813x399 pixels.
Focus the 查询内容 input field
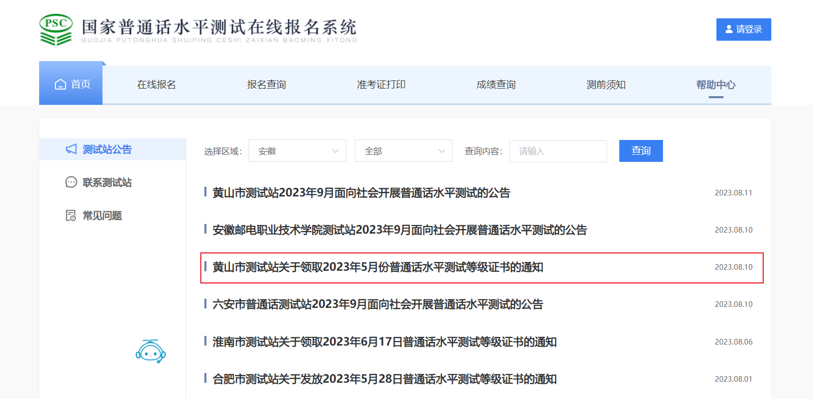558,151
